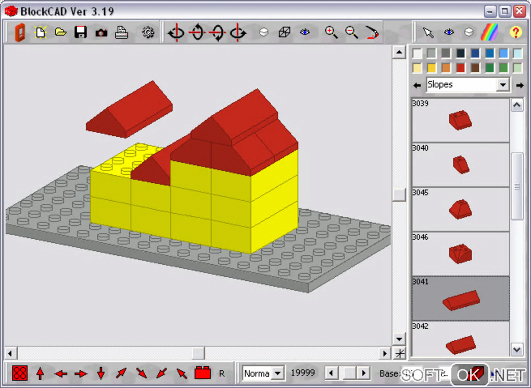The height and width of the screenshot is (388, 531).
Task: Click the center view star button
Action: click(x=400, y=354)
